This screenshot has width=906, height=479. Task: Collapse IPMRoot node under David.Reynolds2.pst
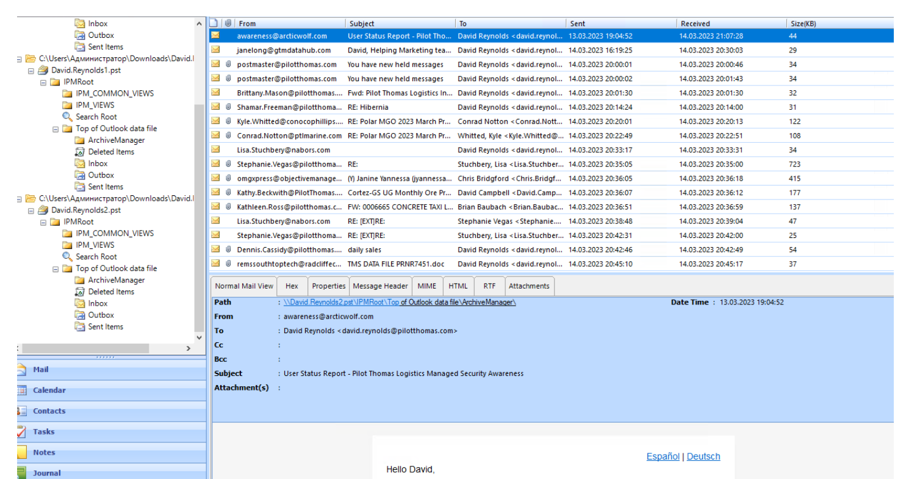coord(43,221)
